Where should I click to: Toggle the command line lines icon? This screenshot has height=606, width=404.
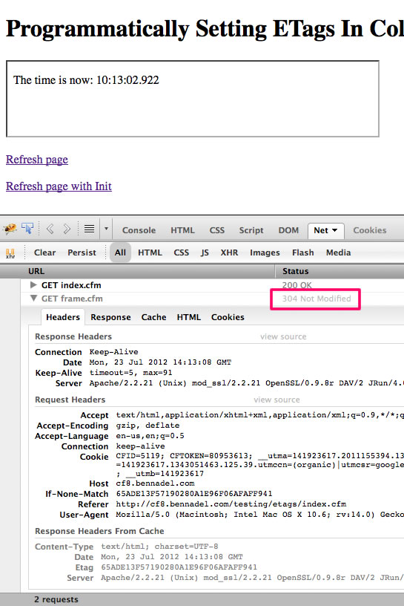89,229
